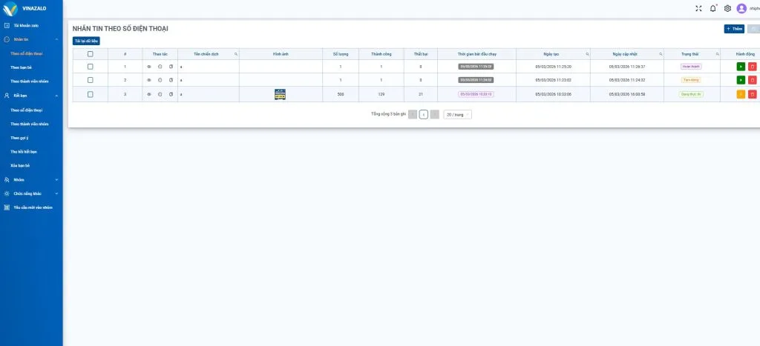Click the Thêm button
The width and height of the screenshot is (760, 346).
coord(733,29)
